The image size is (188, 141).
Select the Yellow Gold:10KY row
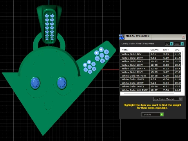click(x=151, y=58)
